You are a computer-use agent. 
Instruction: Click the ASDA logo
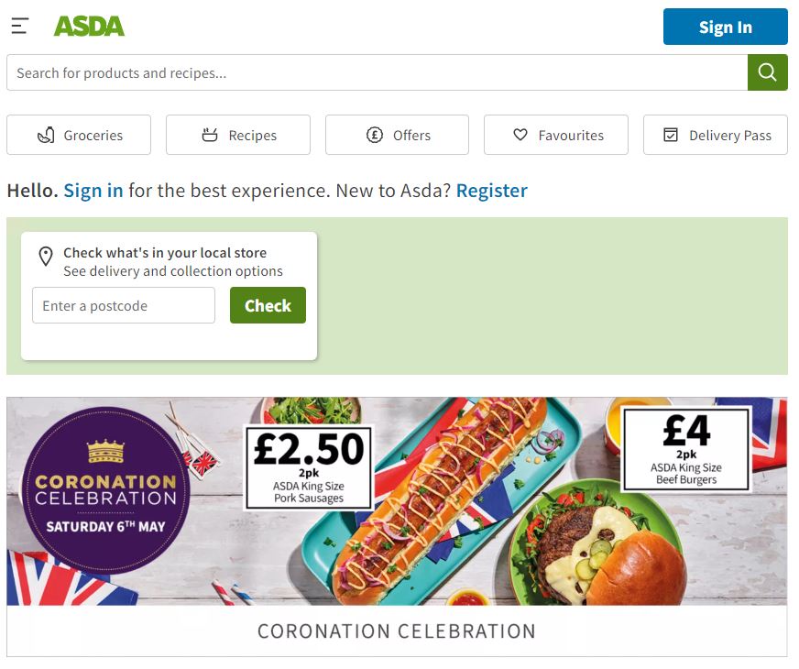[x=89, y=27]
